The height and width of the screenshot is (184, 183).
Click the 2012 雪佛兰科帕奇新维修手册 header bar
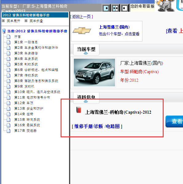[x=35, y=15]
